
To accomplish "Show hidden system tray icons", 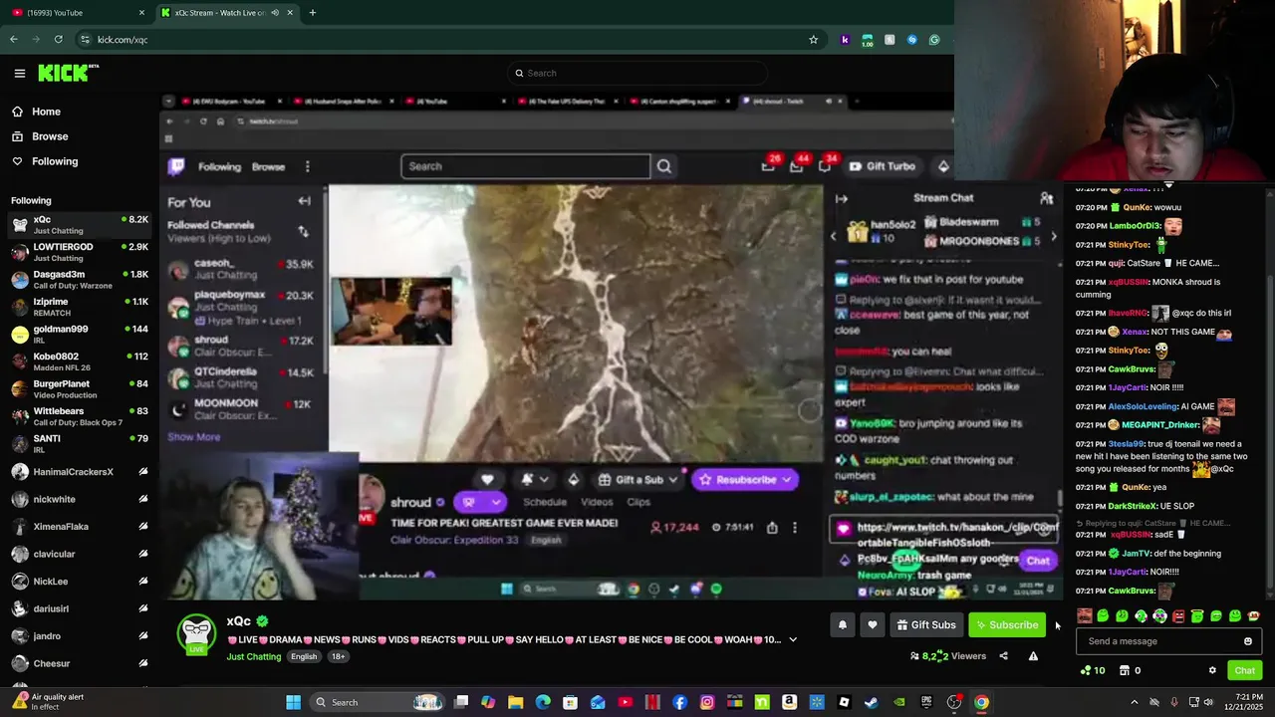I will click(1134, 702).
